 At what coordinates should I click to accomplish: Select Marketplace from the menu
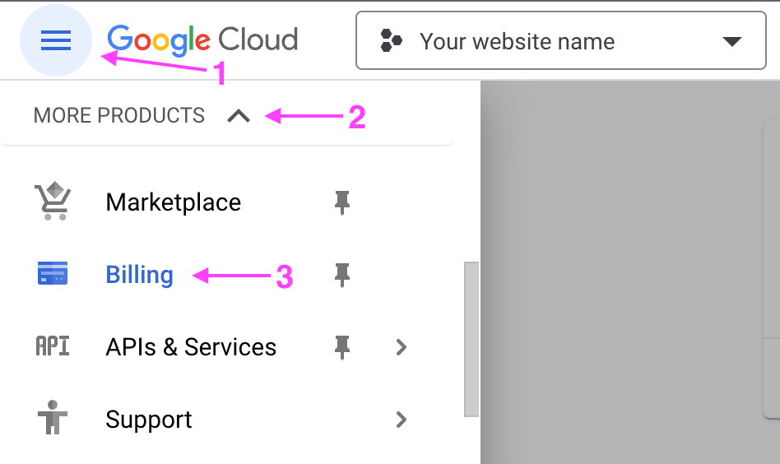coord(174,202)
